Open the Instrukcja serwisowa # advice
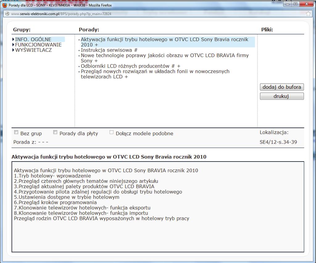Viewport: 316px width, 263px height. (x=109, y=50)
